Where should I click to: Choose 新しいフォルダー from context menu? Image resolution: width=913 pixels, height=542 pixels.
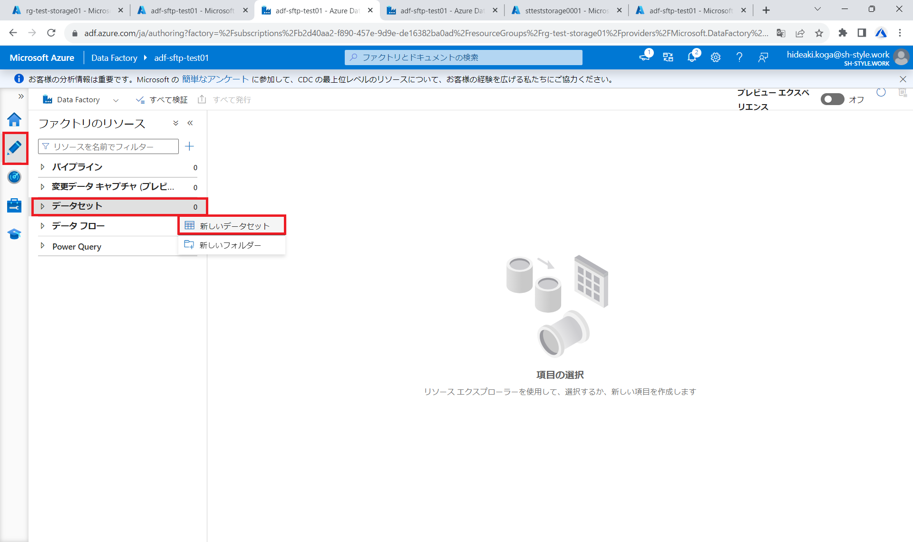pyautogui.click(x=230, y=245)
